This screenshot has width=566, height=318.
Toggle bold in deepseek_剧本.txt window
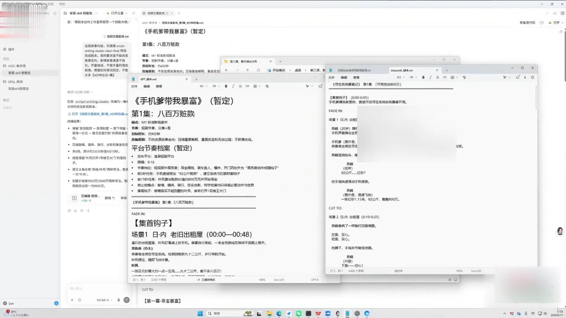(423, 77)
